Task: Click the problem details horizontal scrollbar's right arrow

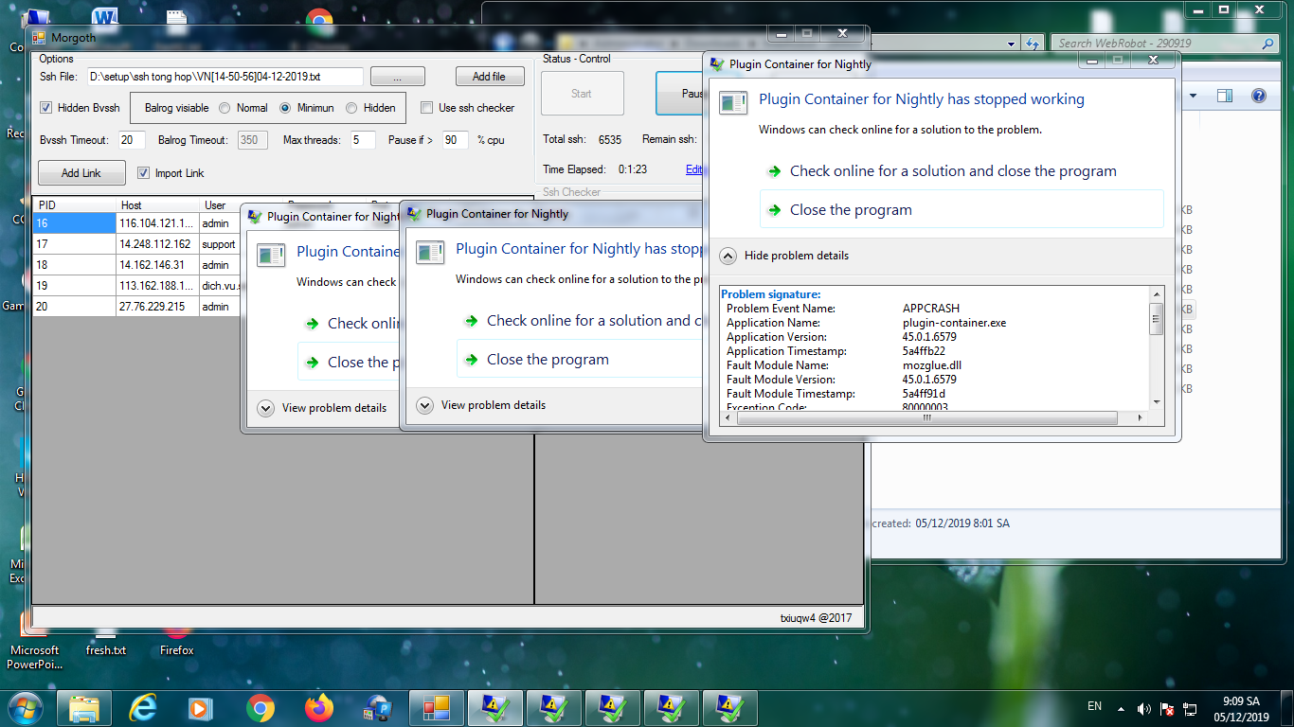Action: [1141, 417]
